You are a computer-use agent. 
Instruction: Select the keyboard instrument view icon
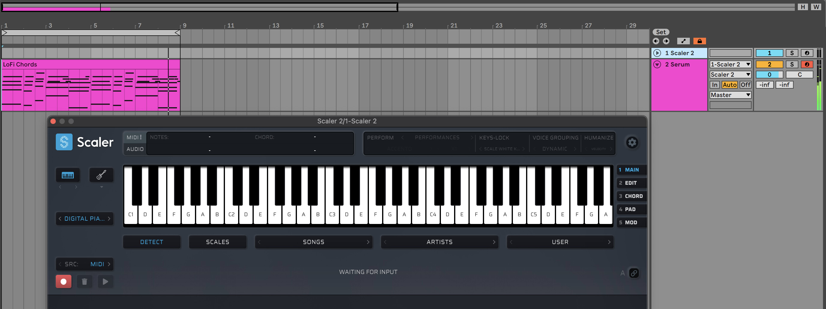[68, 175]
